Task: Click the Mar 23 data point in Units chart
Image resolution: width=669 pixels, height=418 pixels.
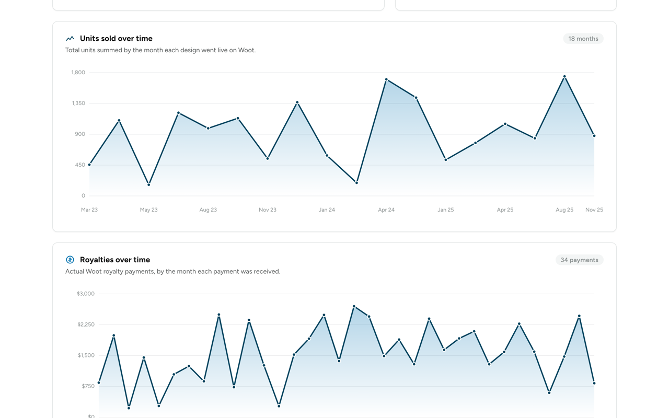Action: 89,165
